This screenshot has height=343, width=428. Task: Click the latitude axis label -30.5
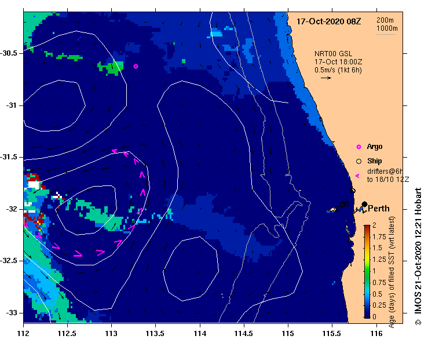click(x=9, y=53)
